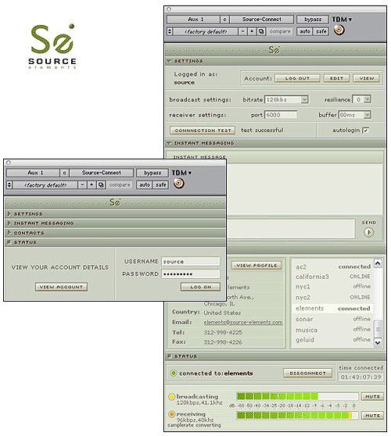Click the plus preset button in the front window
391x436 pixels.
tap(91, 185)
